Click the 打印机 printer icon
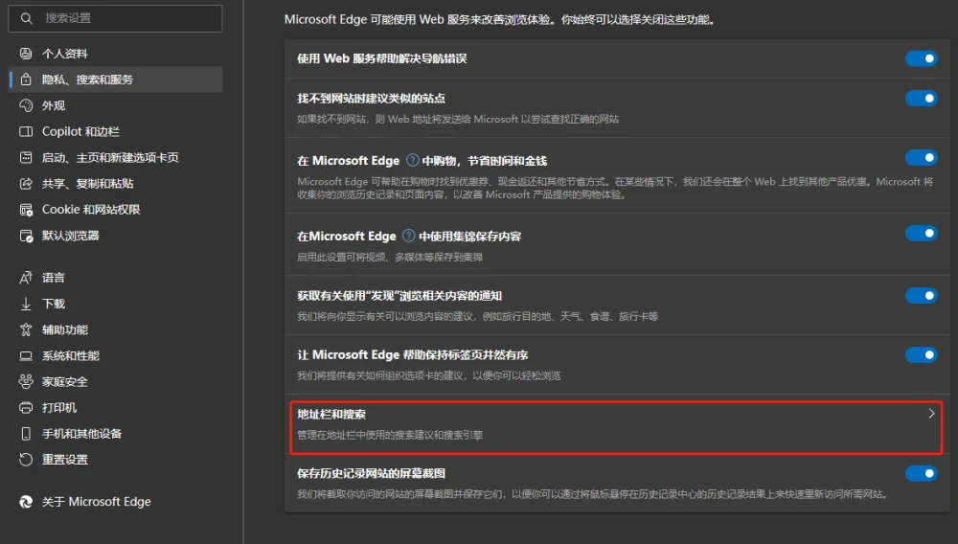958x544 pixels. pyautogui.click(x=26, y=407)
